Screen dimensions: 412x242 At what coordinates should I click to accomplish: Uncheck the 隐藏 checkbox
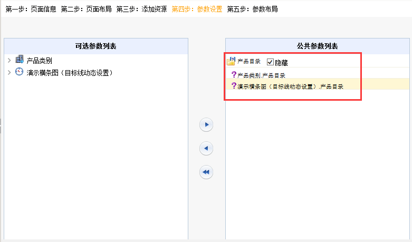[270, 62]
